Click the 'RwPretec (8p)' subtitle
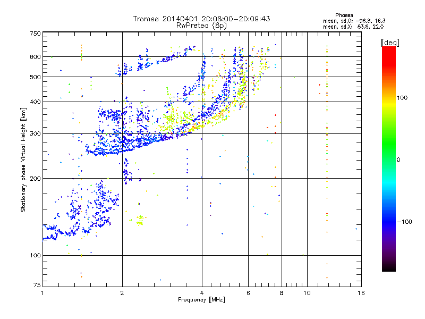This screenshot has height=319, width=425. tap(201, 26)
